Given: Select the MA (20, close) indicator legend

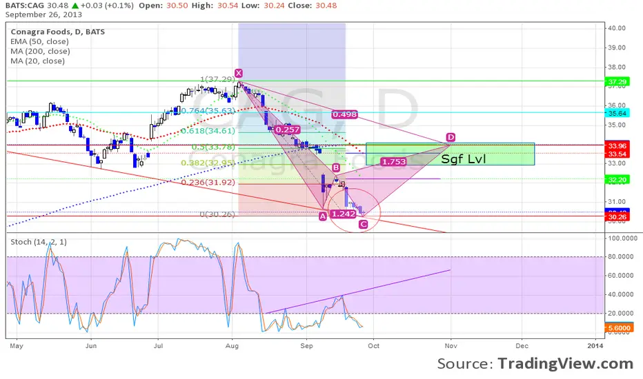Looking at the screenshot, I should [x=38, y=61].
